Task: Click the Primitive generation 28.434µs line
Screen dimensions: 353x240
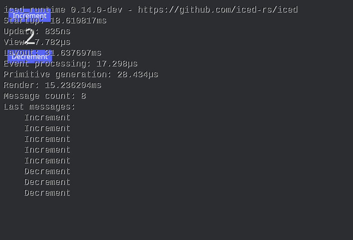Action: tap(81, 75)
